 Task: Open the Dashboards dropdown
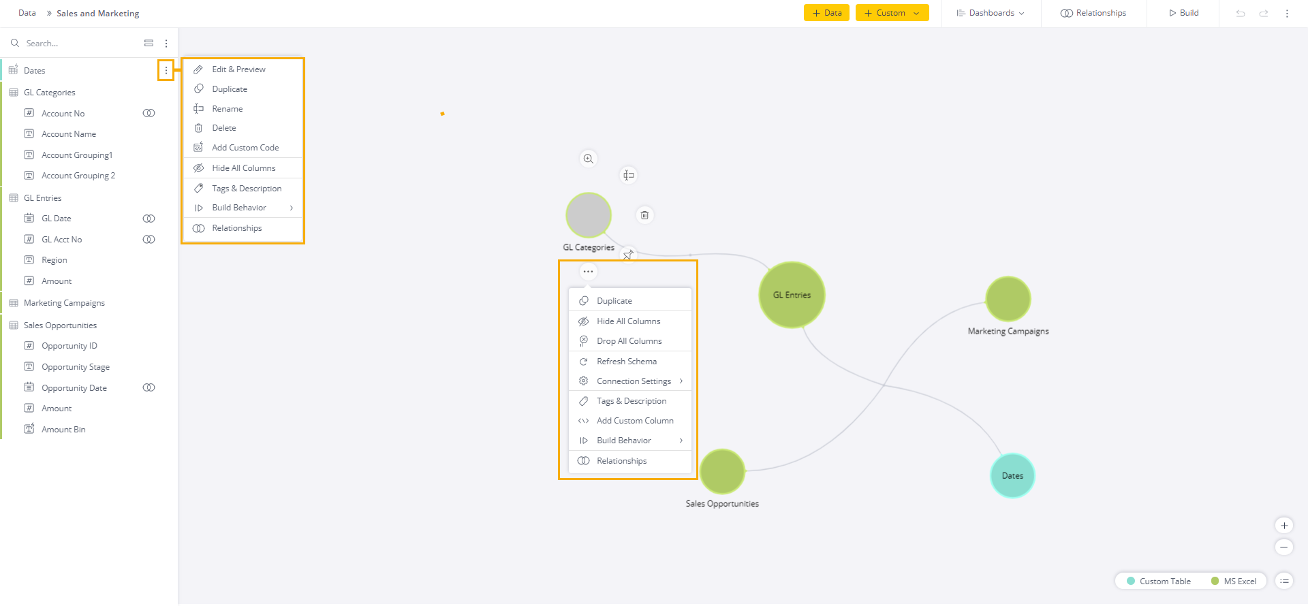pos(991,13)
